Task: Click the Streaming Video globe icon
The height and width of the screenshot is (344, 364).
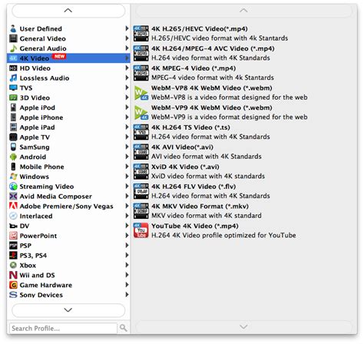Action: [13, 187]
